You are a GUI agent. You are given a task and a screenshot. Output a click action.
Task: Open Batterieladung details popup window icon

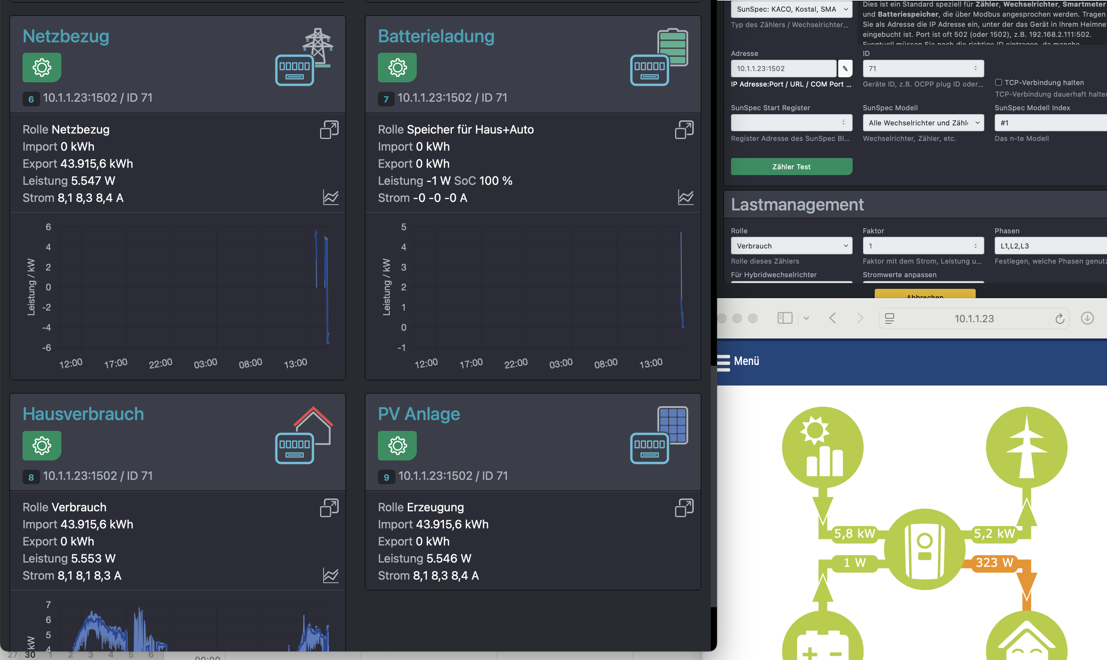[684, 129]
